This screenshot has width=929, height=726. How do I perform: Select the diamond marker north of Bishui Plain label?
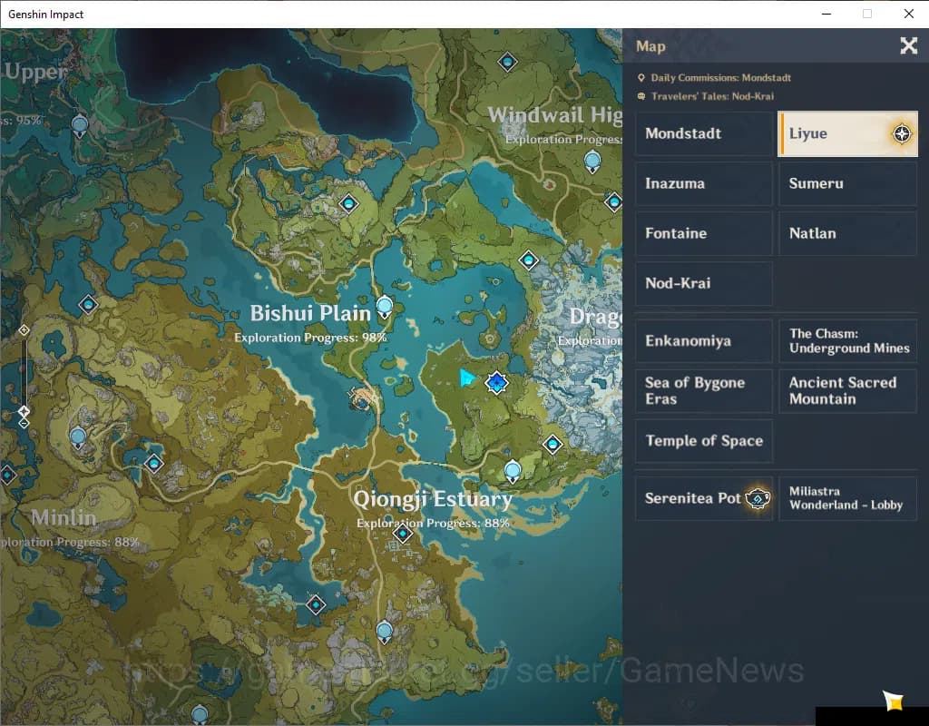coord(348,204)
